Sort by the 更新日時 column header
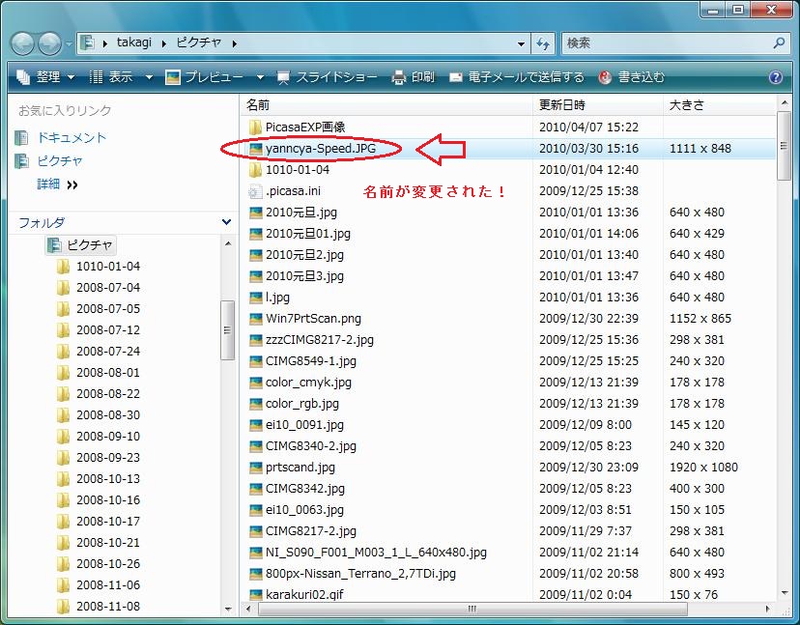 pos(598,105)
